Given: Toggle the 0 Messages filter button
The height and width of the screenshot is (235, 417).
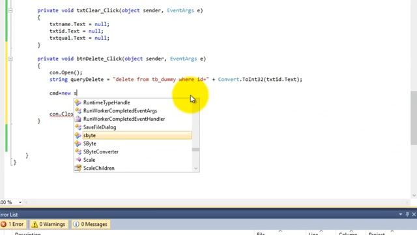Looking at the screenshot, I should pos(91,225).
